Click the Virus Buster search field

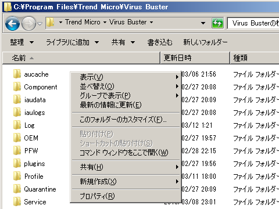[253, 23]
